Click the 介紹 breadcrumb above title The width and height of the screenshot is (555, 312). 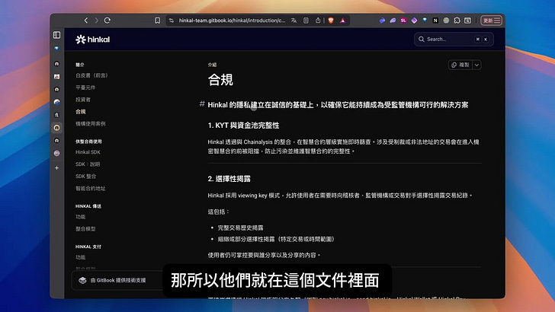click(x=212, y=65)
